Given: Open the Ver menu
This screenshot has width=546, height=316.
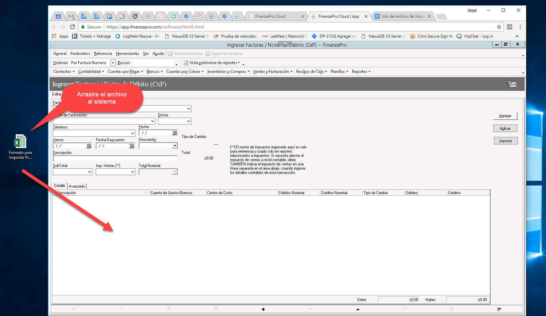Looking at the screenshot, I should click(146, 54).
